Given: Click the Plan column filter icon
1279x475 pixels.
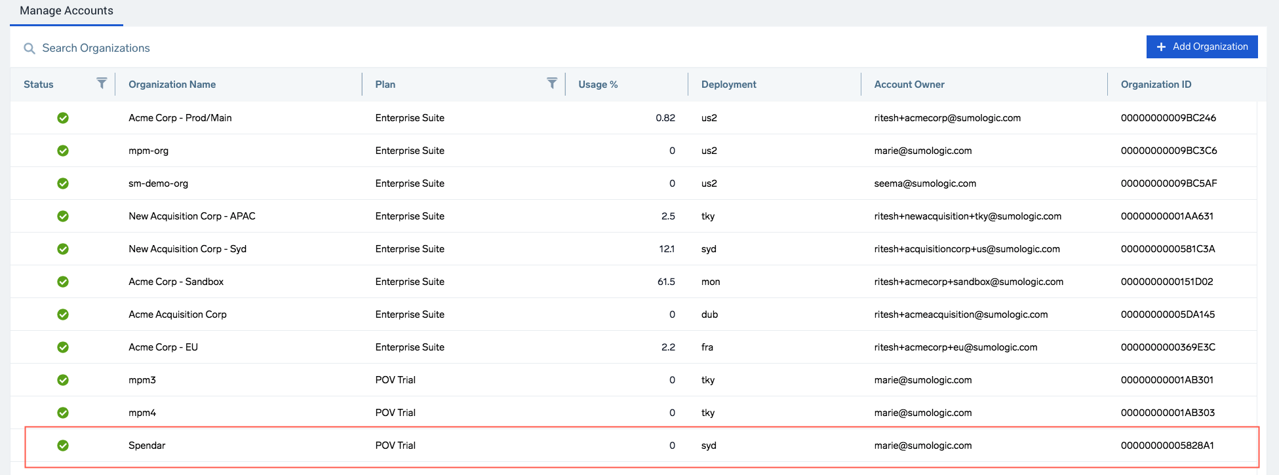Looking at the screenshot, I should pyautogui.click(x=552, y=83).
